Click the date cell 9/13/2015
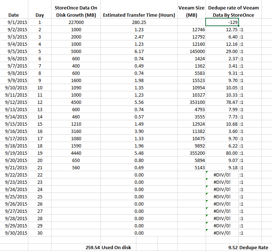This screenshot has width=272, height=251. 14,110
